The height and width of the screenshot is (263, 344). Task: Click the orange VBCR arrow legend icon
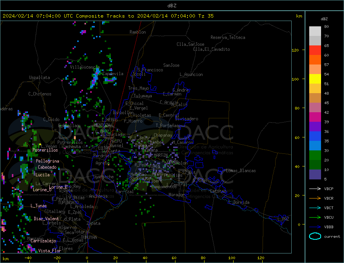[x=315, y=198]
